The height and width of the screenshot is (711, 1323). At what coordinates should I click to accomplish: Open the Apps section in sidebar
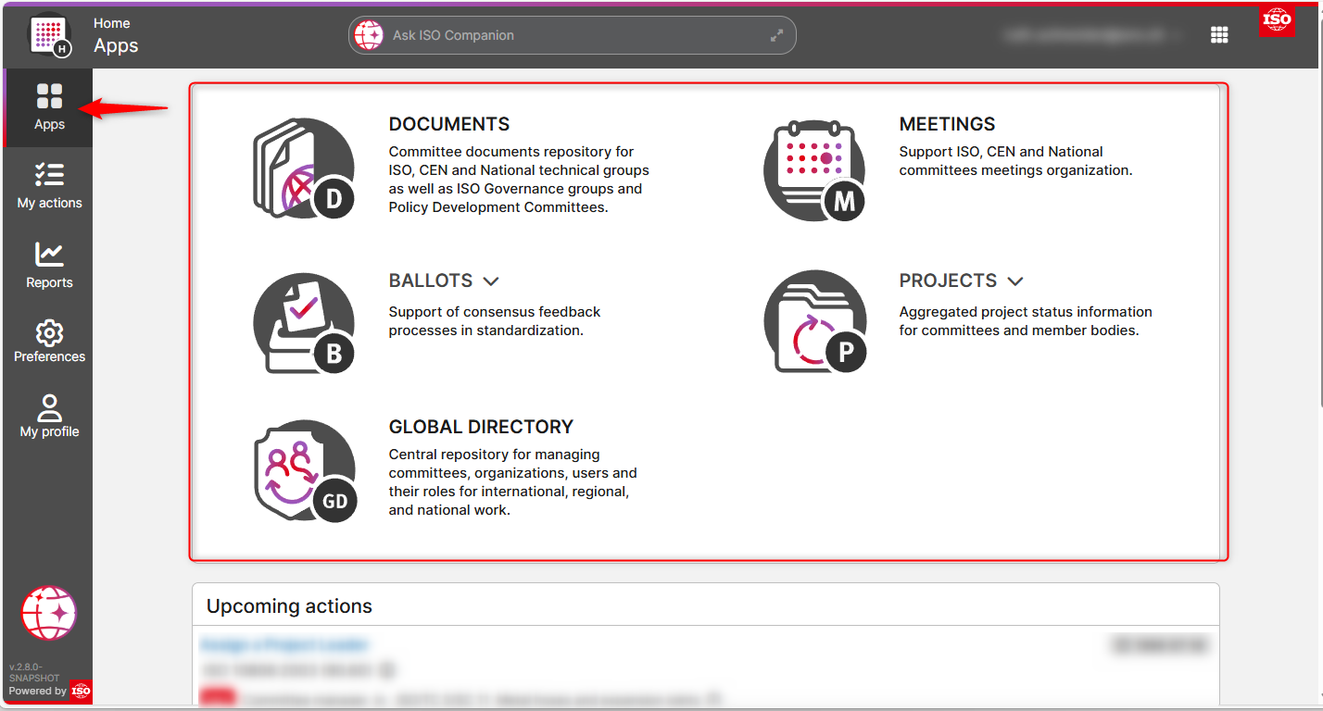coord(49,107)
